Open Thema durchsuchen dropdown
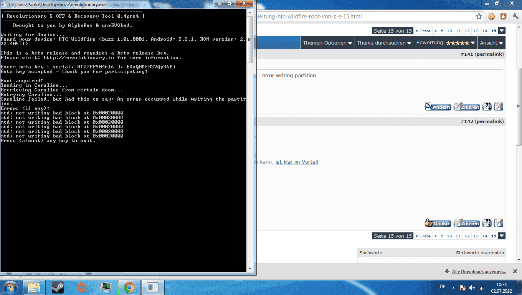Image resolution: width=522 pixels, height=295 pixels. click(384, 43)
